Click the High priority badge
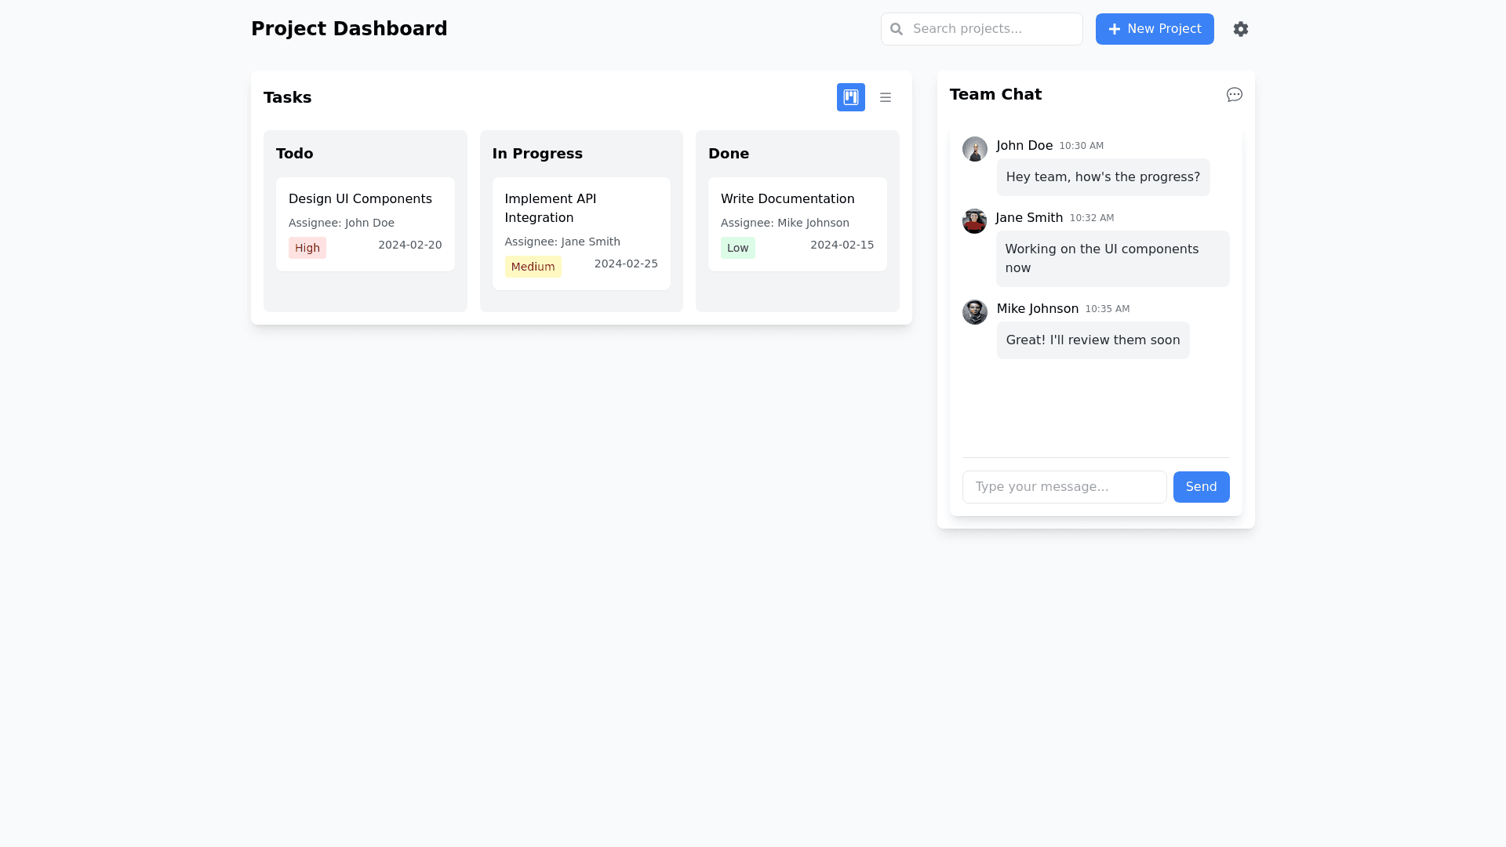The image size is (1506, 847). (307, 248)
